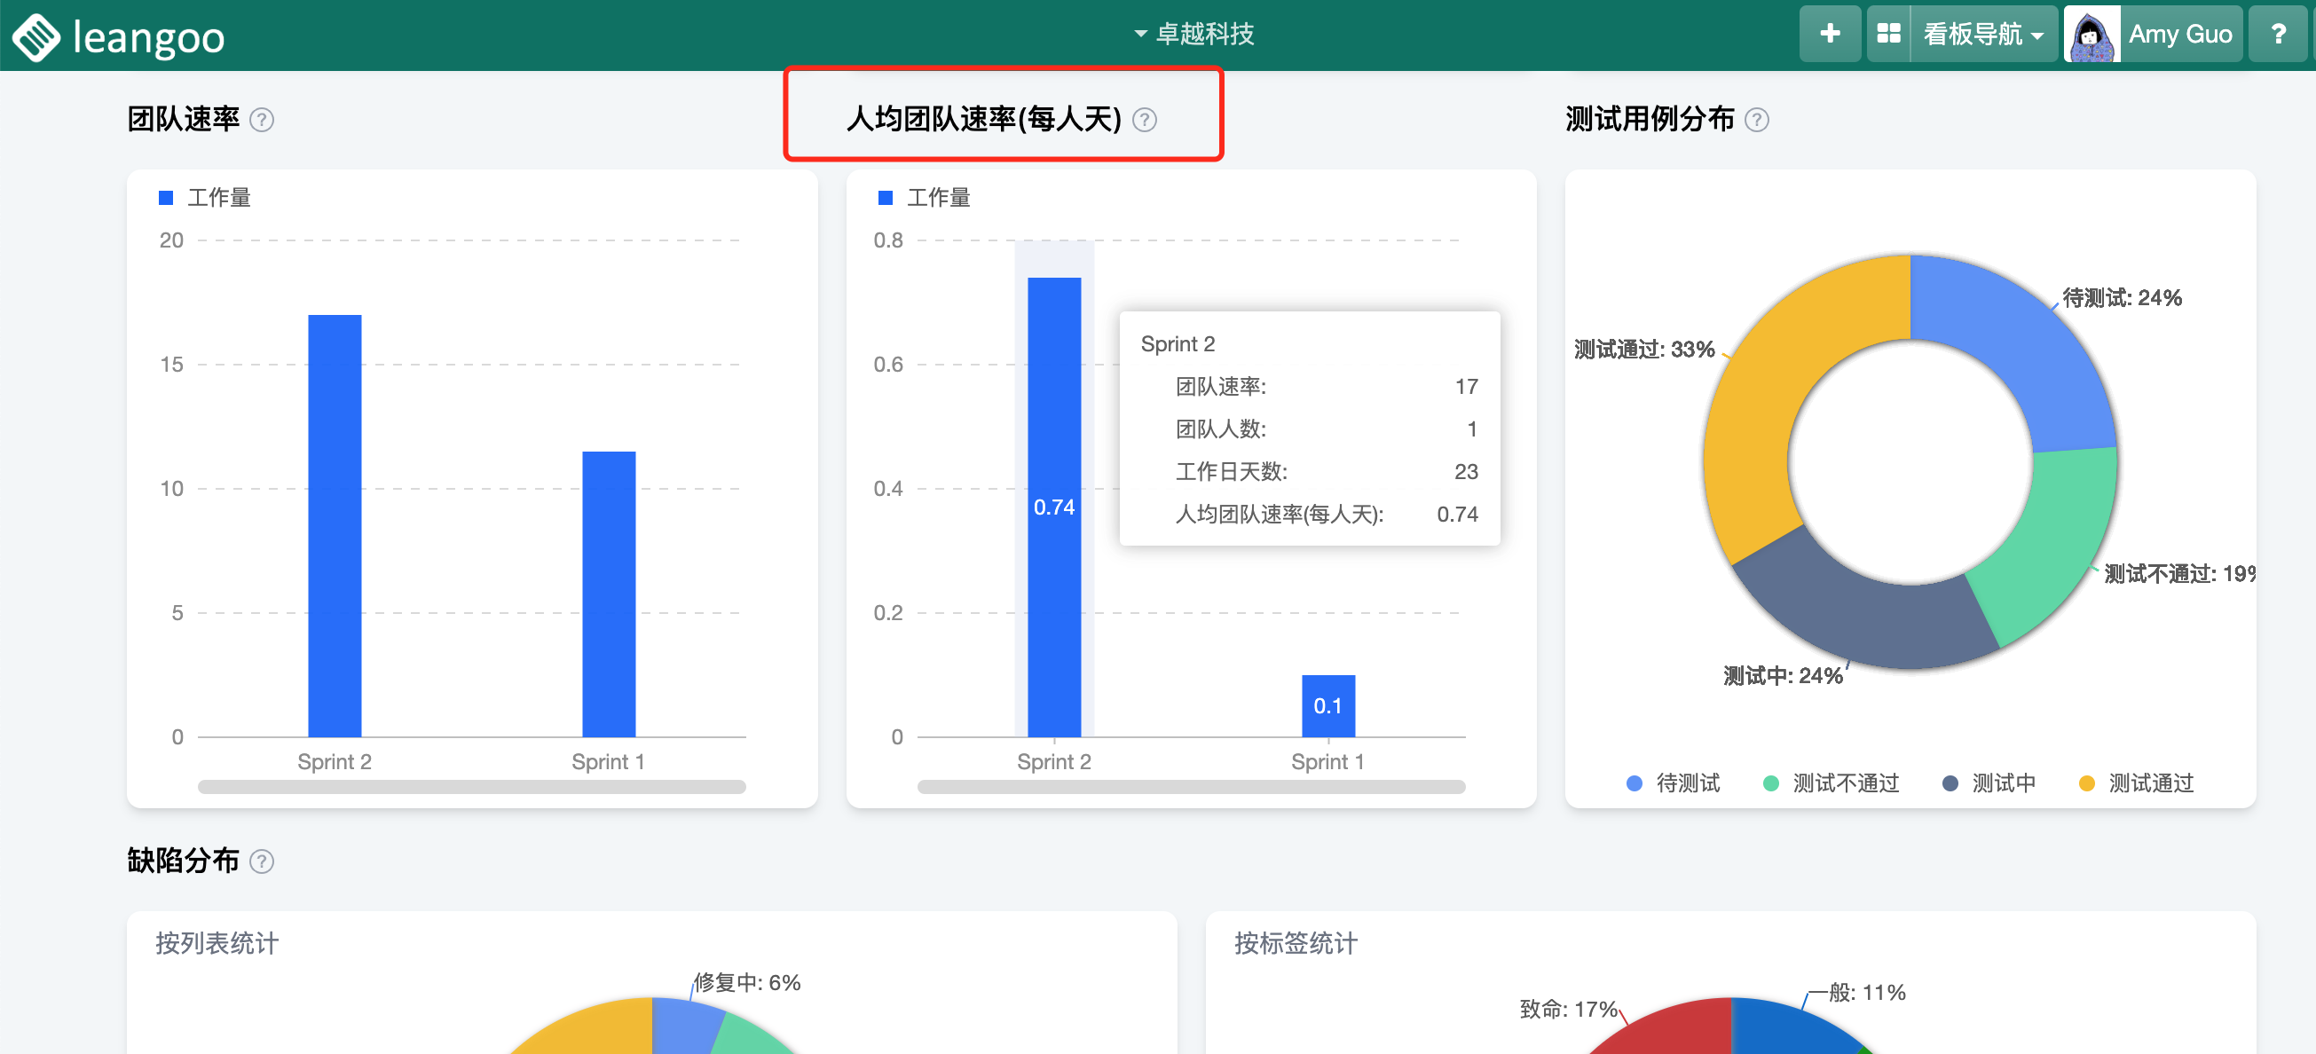Click the 0.1 Sprint 1 bar
Screen dimensions: 2316x1054
click(x=1327, y=706)
